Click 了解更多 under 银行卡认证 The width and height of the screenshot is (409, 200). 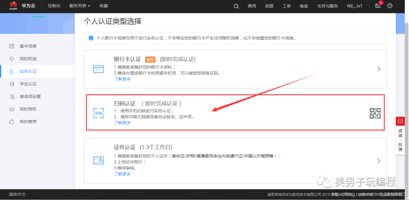(x=122, y=79)
